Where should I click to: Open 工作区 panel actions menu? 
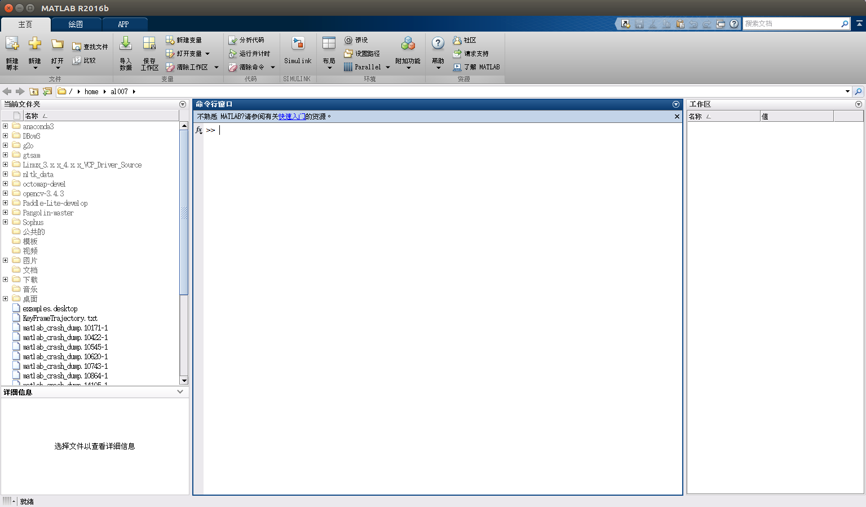pos(859,104)
